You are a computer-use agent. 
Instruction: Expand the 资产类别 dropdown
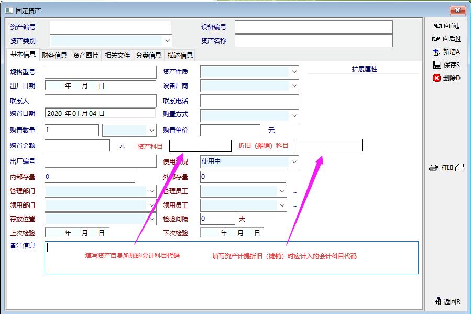coord(168,40)
